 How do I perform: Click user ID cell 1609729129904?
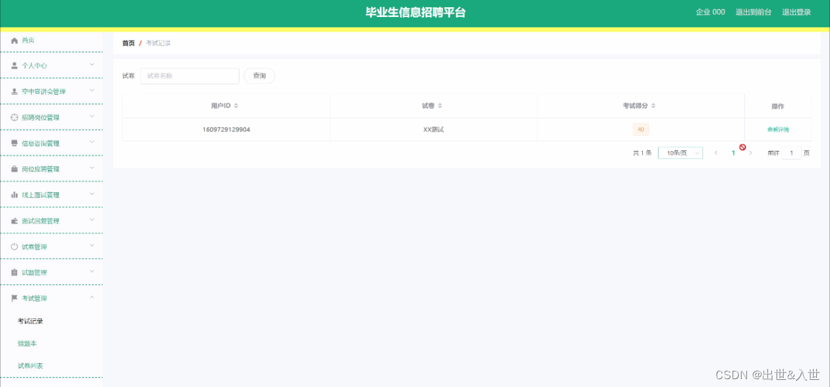pos(226,129)
